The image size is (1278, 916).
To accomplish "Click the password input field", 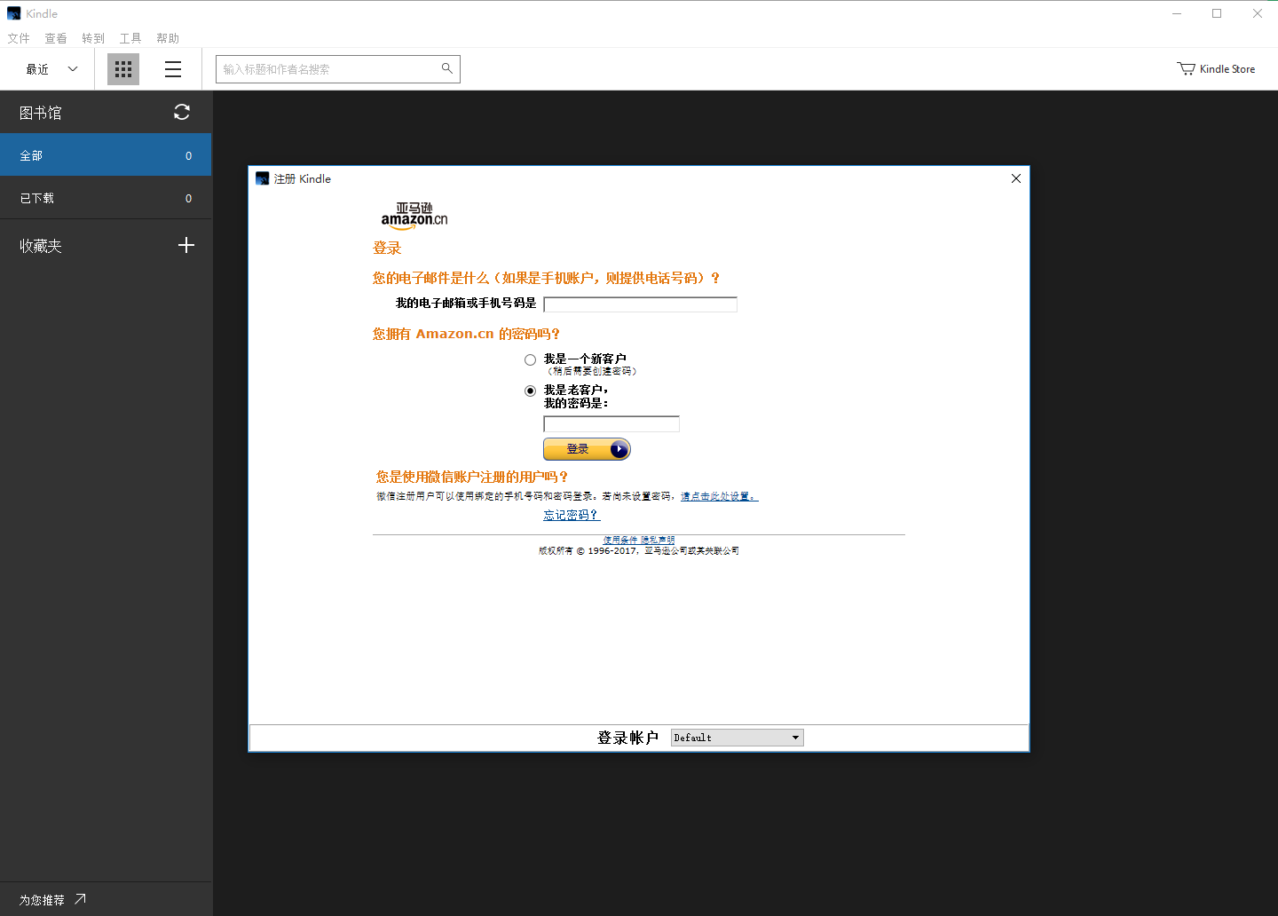I will (611, 424).
